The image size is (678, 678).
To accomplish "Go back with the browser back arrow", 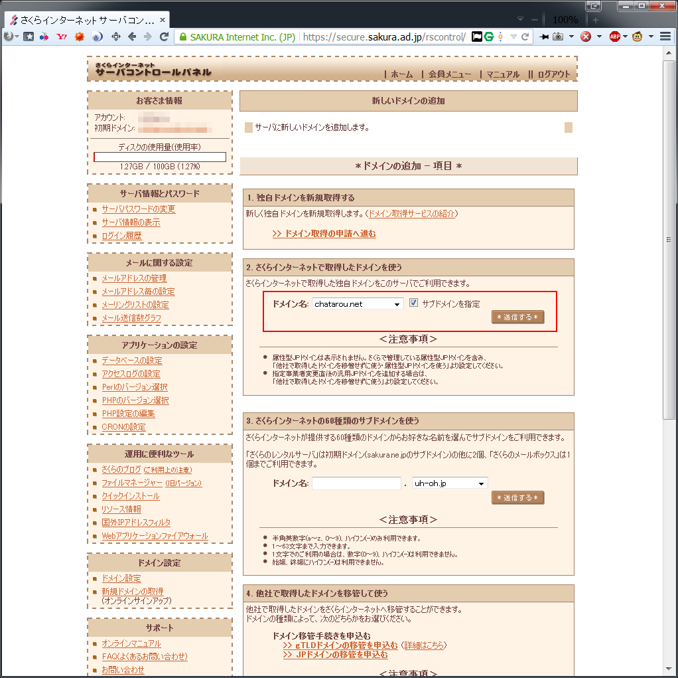I will (x=132, y=37).
